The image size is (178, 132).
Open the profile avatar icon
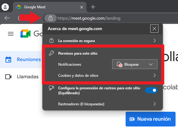(5, 7)
